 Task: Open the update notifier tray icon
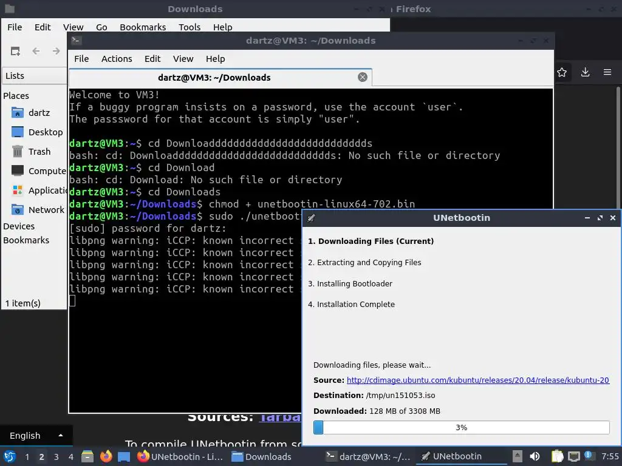[x=589, y=456]
